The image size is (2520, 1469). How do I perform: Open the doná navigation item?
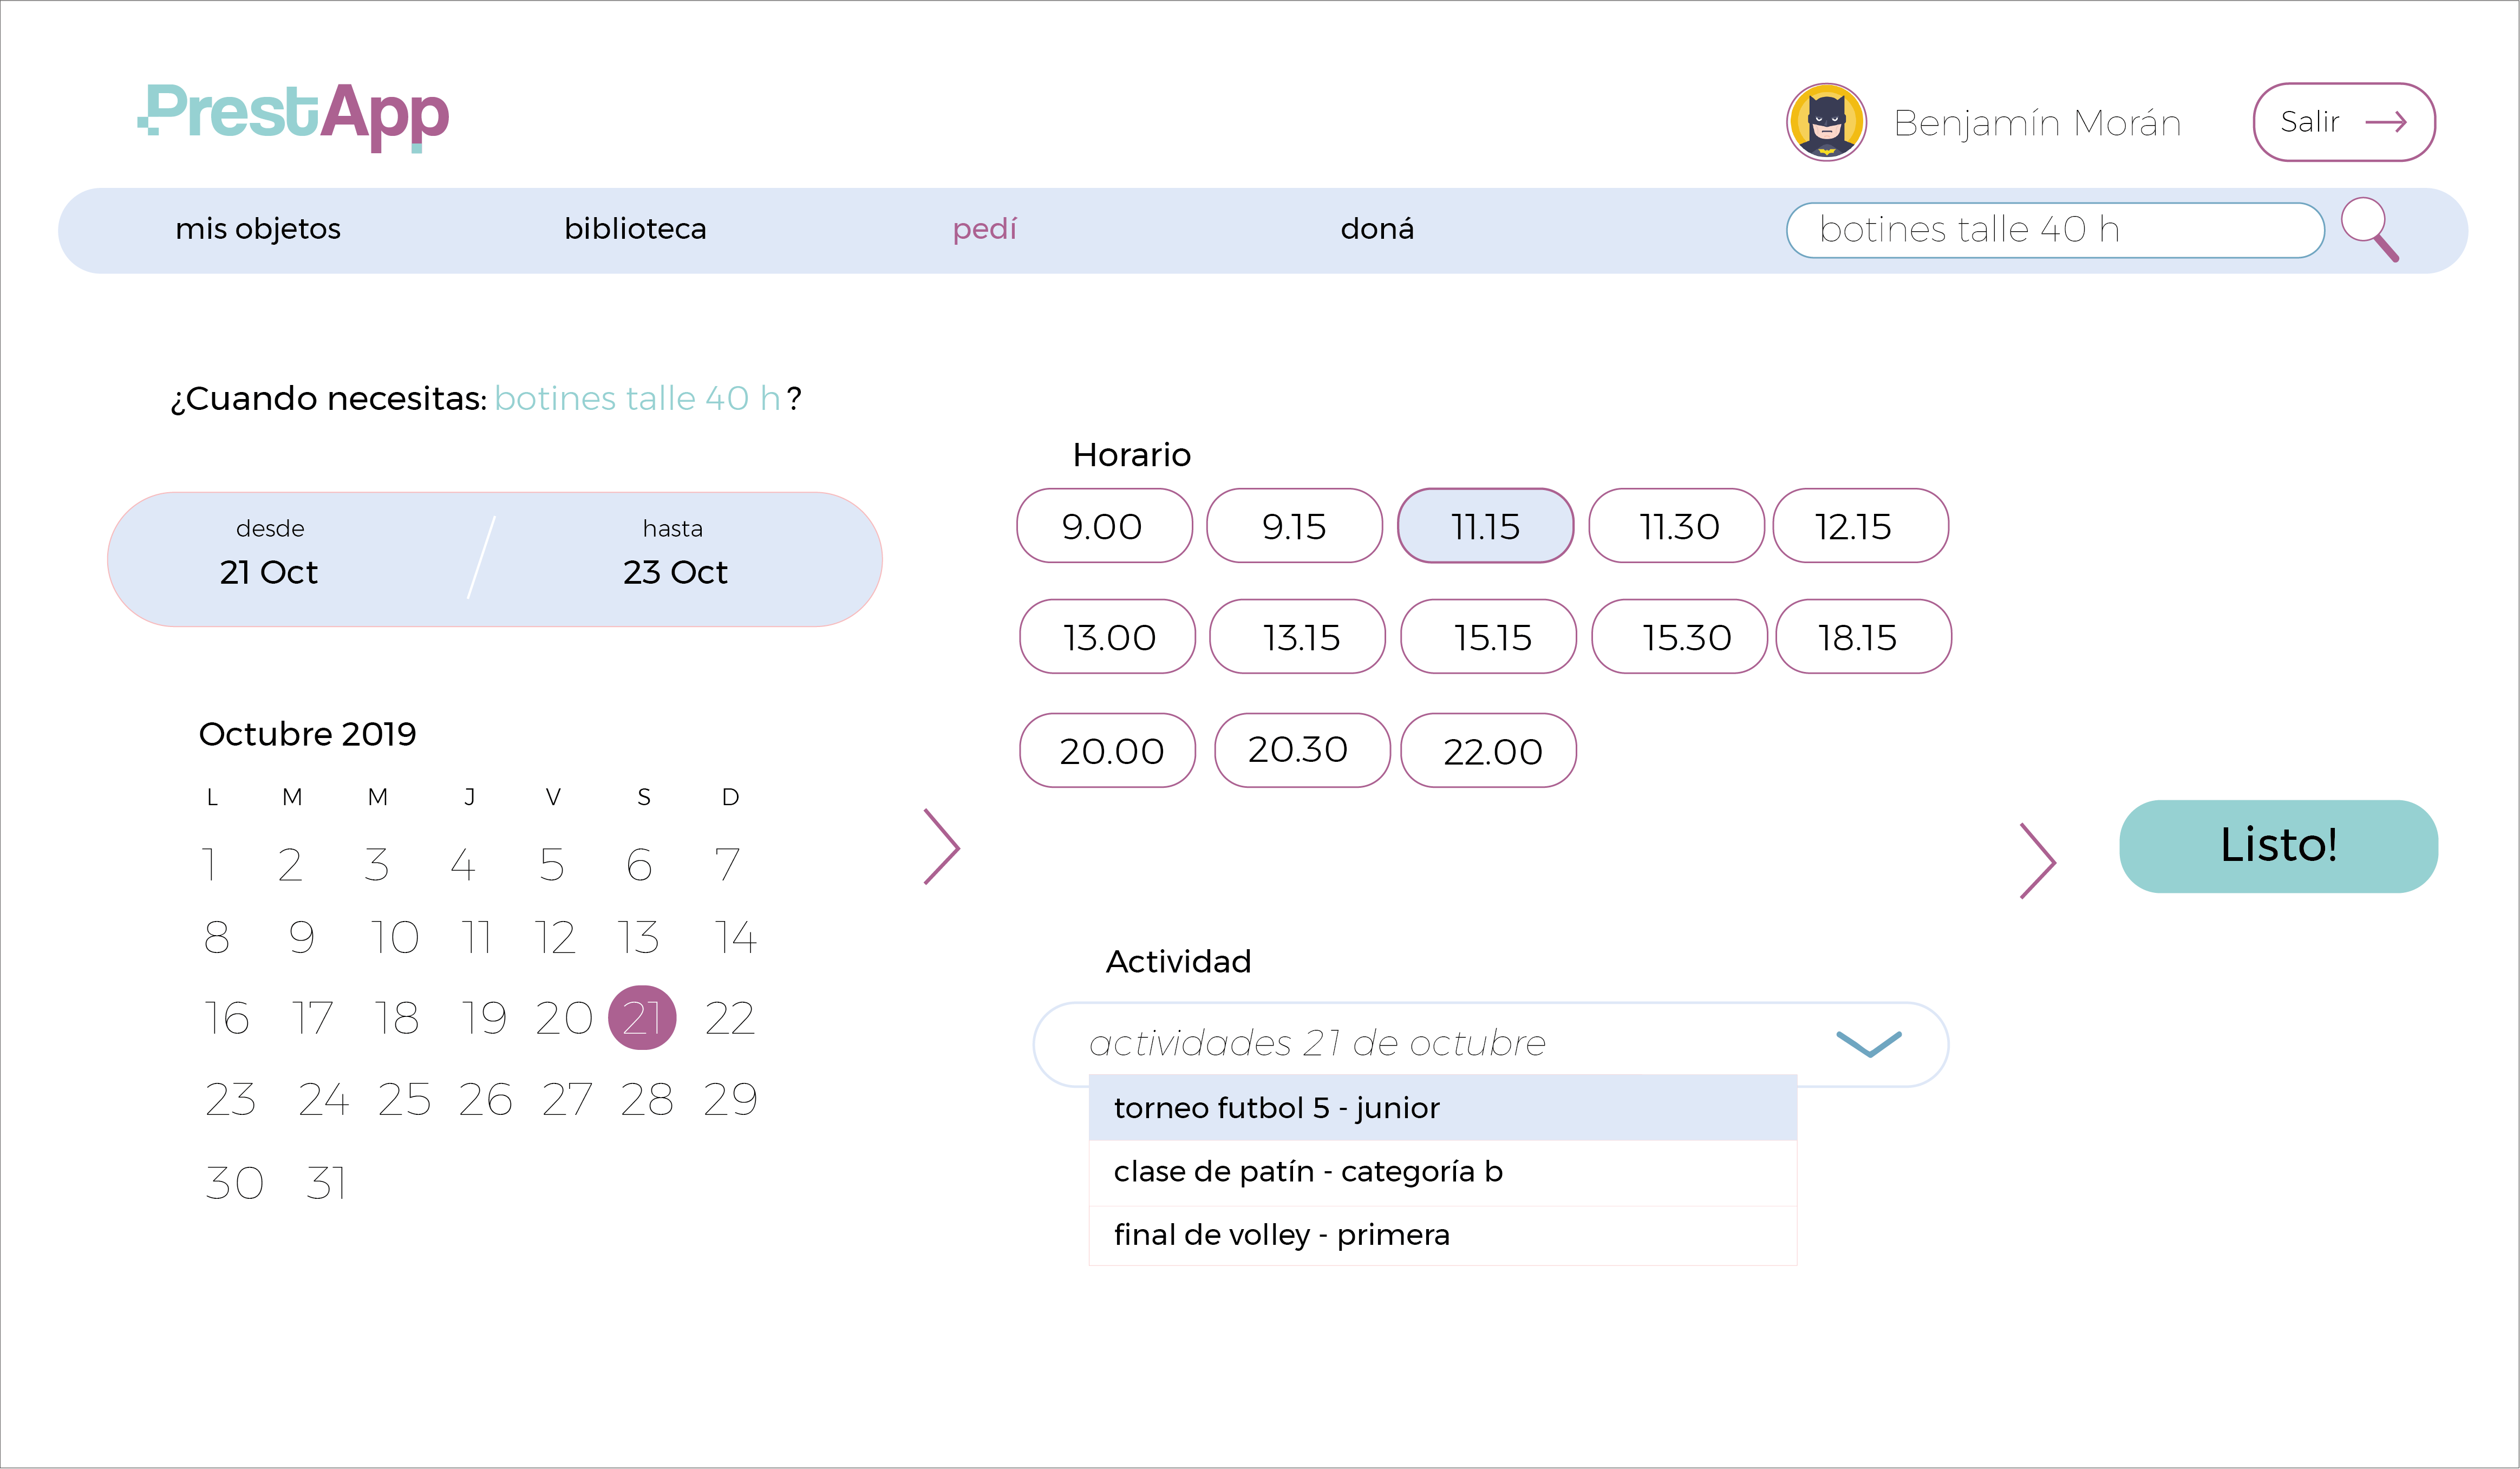coord(1377,229)
